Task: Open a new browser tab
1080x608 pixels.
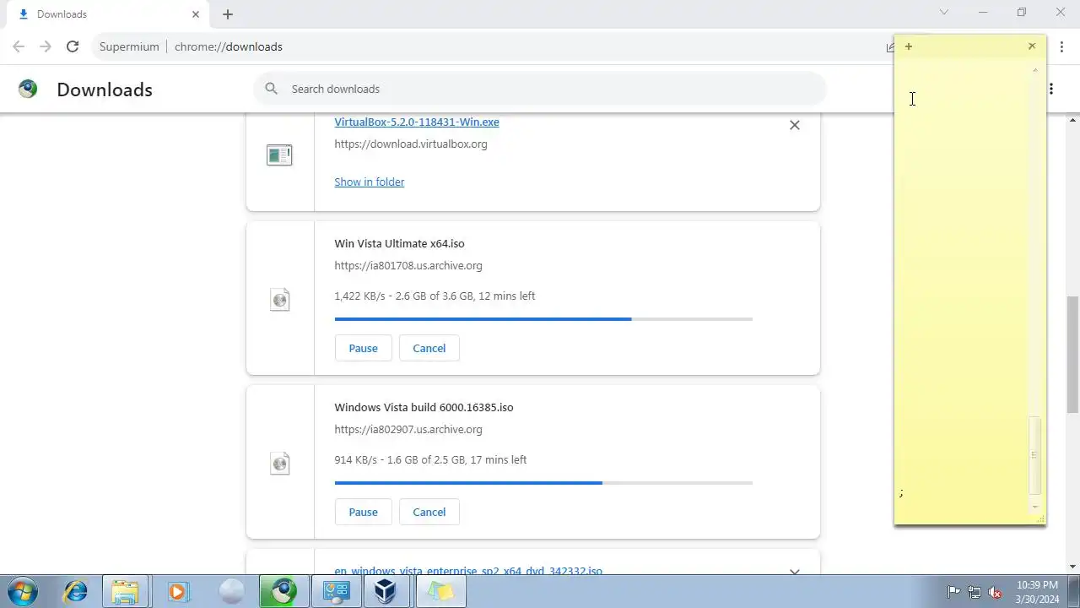Action: [228, 14]
